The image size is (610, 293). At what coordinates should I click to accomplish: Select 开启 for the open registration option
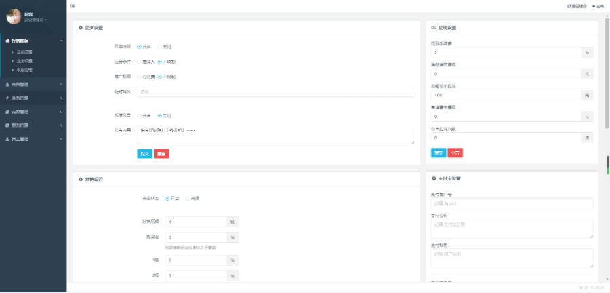139,47
